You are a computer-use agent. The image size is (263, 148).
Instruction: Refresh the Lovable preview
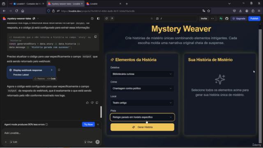tap(106, 18)
